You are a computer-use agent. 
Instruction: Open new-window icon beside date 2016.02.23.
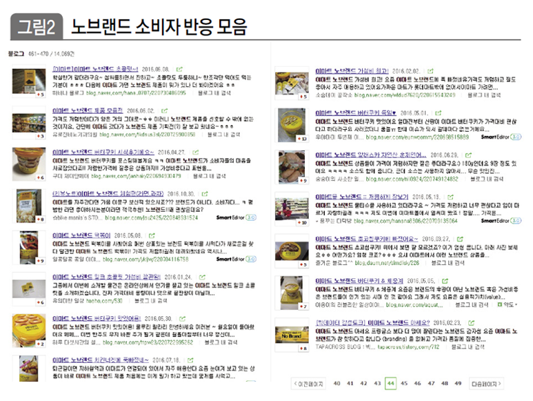471,323
